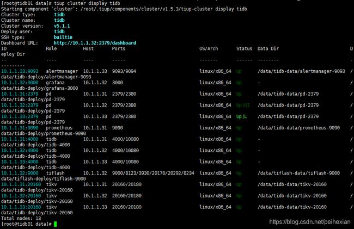Image resolution: width=354 pixels, height=229 pixels.
Task: Click the Host column header
Action: coord(88,48)
